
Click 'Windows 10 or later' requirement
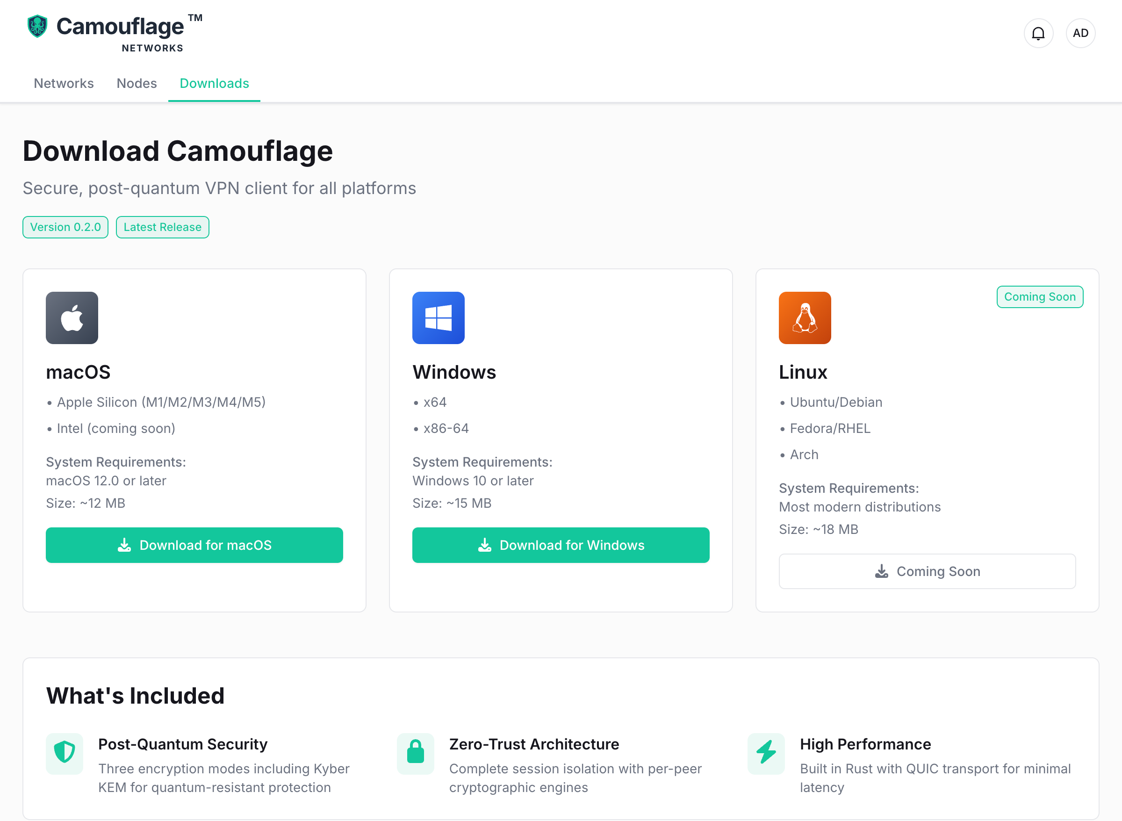(473, 481)
